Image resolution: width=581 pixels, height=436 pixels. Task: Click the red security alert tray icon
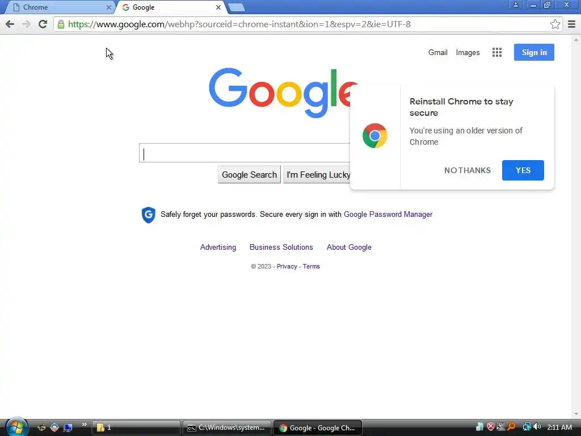[491, 427]
